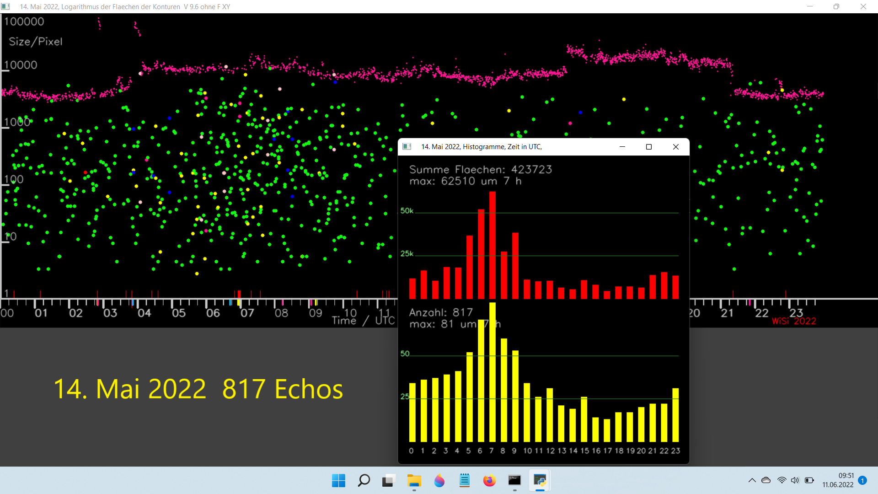Screen dimensions: 878x494
Task: Click the main Logarithmus window title icon
Action: 6,6
